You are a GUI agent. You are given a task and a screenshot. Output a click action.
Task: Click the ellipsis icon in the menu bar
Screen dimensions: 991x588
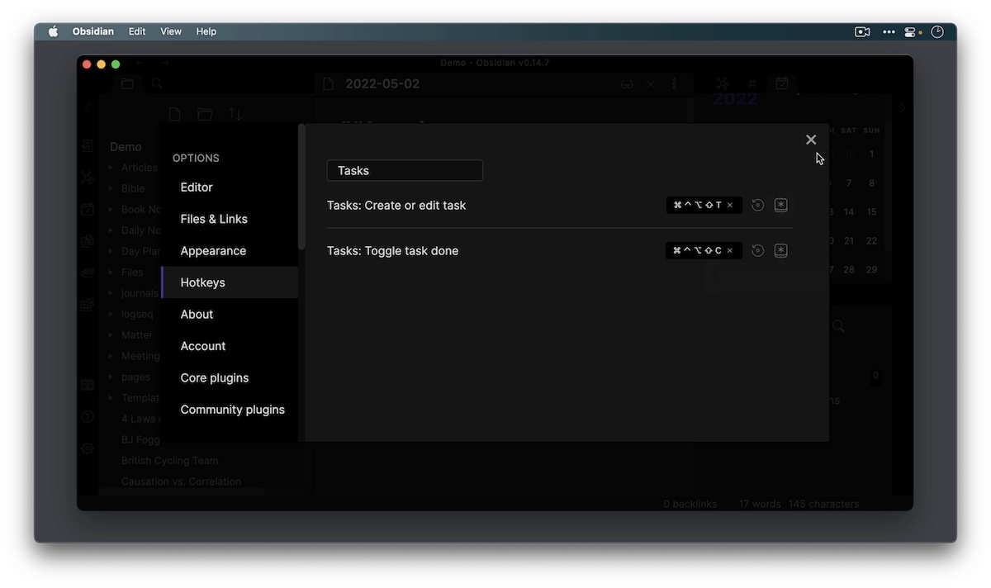coord(889,31)
